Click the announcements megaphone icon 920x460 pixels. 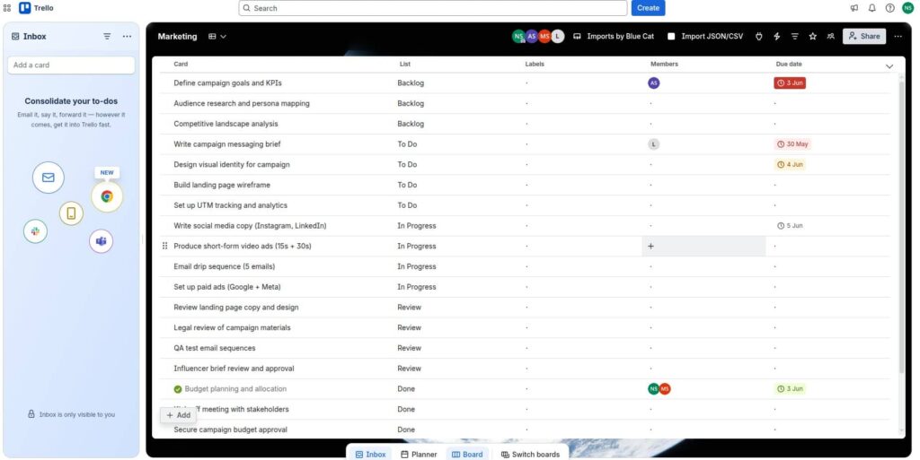854,8
